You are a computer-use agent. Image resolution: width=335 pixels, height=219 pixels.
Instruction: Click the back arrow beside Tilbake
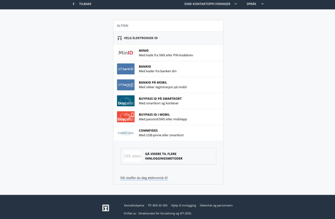[74, 4]
